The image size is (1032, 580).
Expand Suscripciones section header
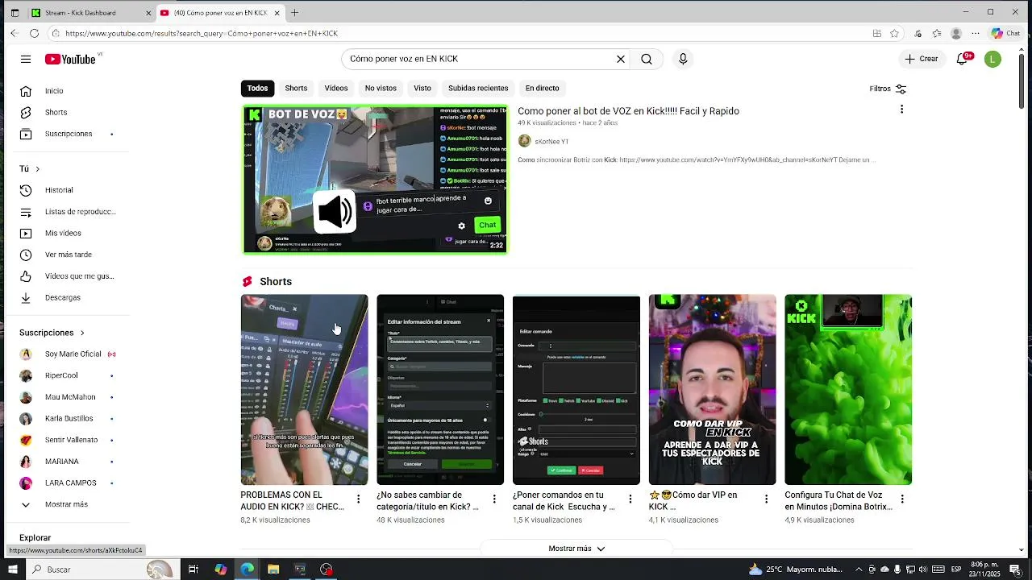[52, 333]
